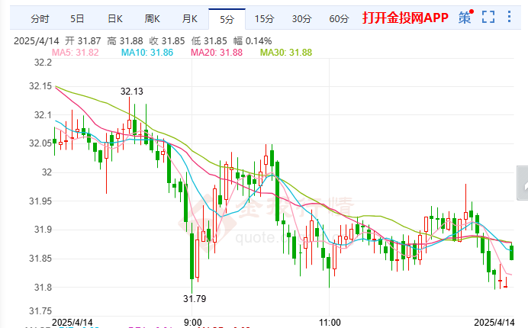Click the 31.79 low price label

[195, 299]
